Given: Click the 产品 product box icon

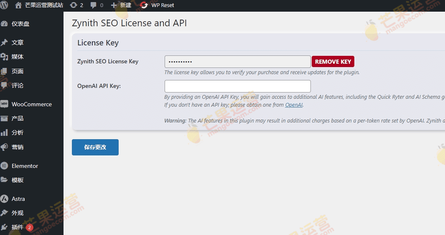Looking at the screenshot, I should click(4, 118).
